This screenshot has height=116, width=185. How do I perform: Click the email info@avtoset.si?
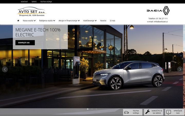[161, 22]
